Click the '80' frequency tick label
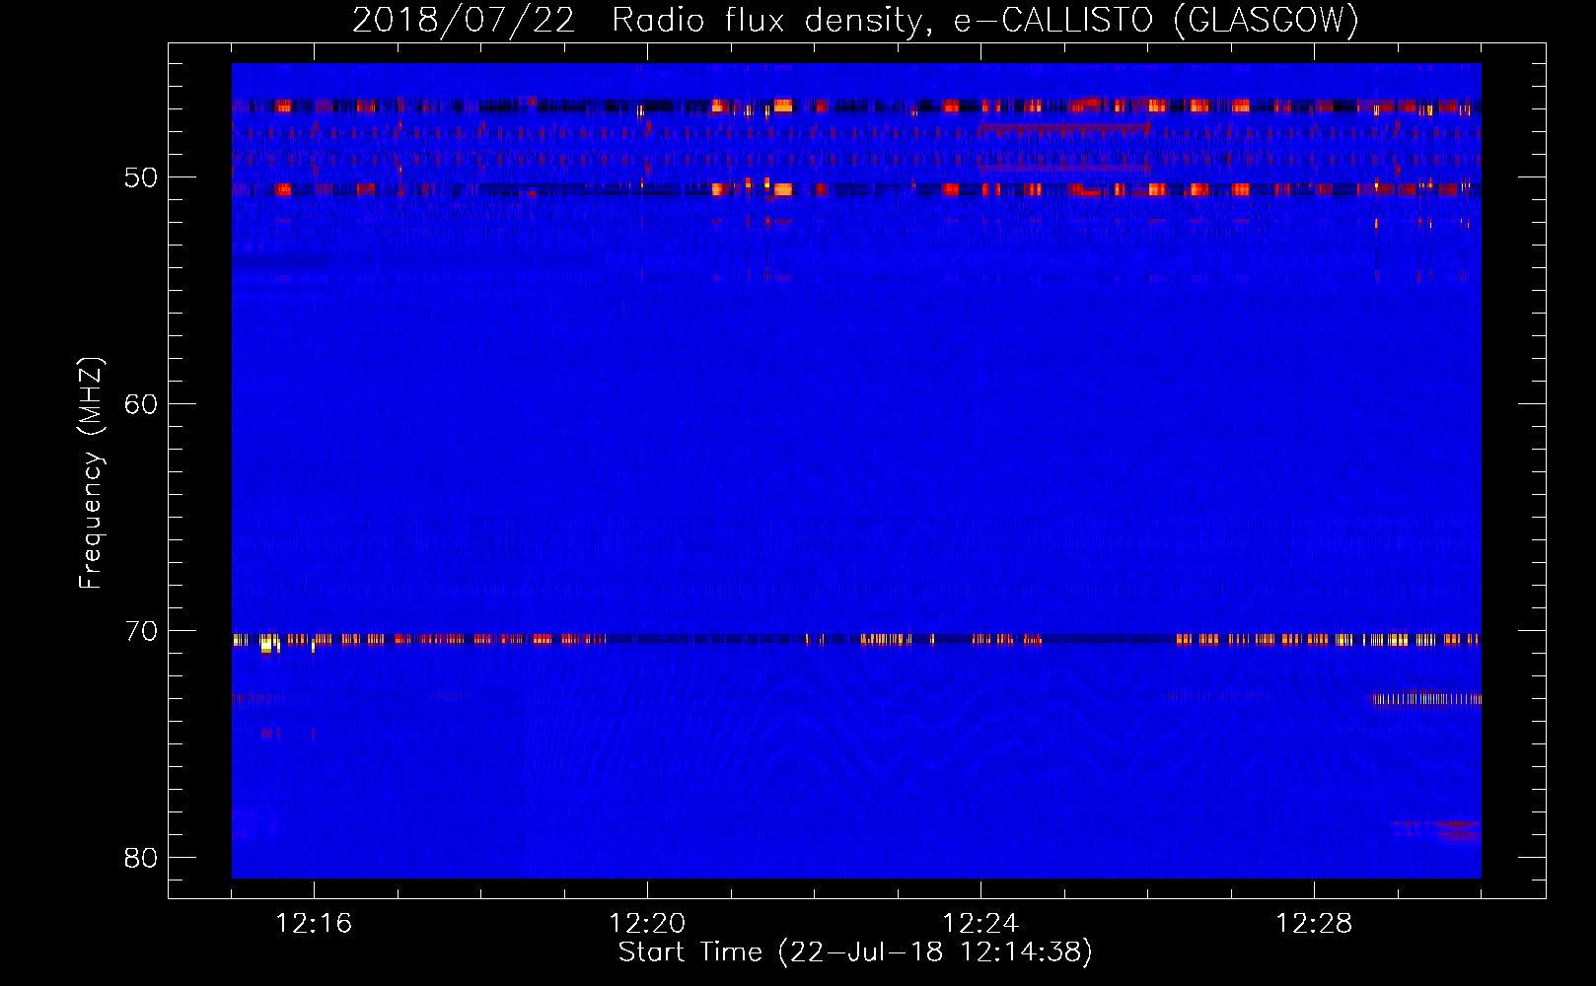 [x=141, y=858]
